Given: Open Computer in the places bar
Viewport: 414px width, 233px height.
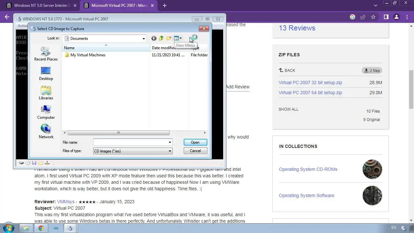Looking at the screenshot, I should click(46, 113).
